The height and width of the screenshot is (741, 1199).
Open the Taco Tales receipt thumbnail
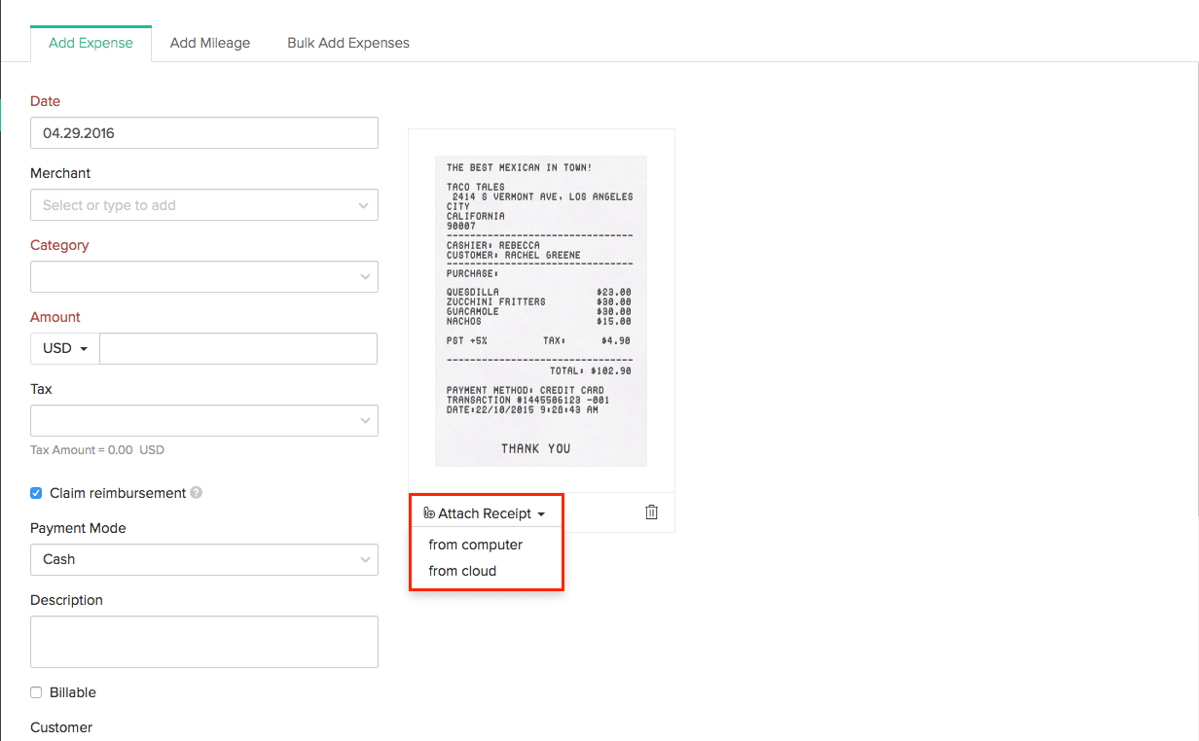pyautogui.click(x=541, y=311)
